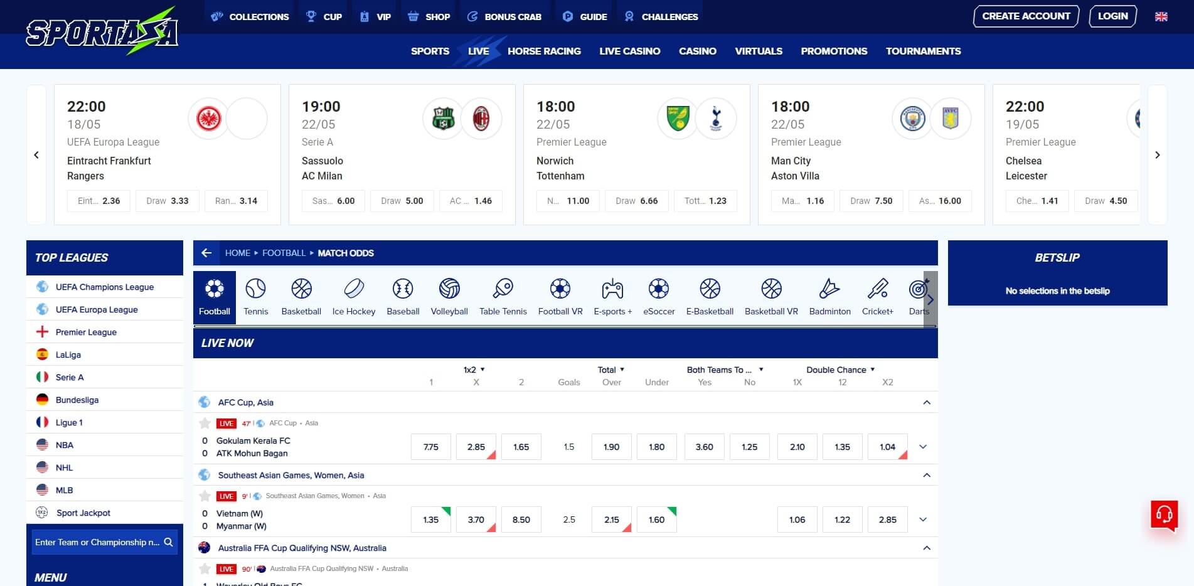The height and width of the screenshot is (586, 1194).
Task: Click the search magnifier icon
Action: 168,542
